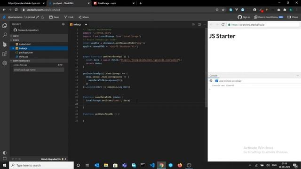Click the lock icon beside project name
This screenshot has width=301, height=169.
tap(42, 17)
